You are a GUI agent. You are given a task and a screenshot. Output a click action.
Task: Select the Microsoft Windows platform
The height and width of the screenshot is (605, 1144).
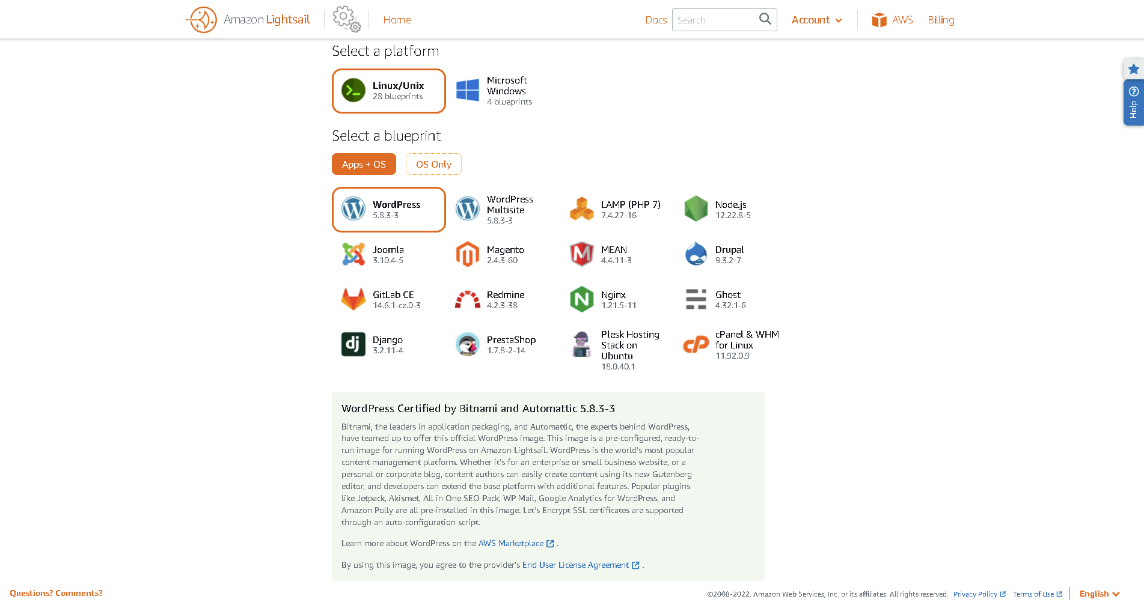[x=495, y=90]
